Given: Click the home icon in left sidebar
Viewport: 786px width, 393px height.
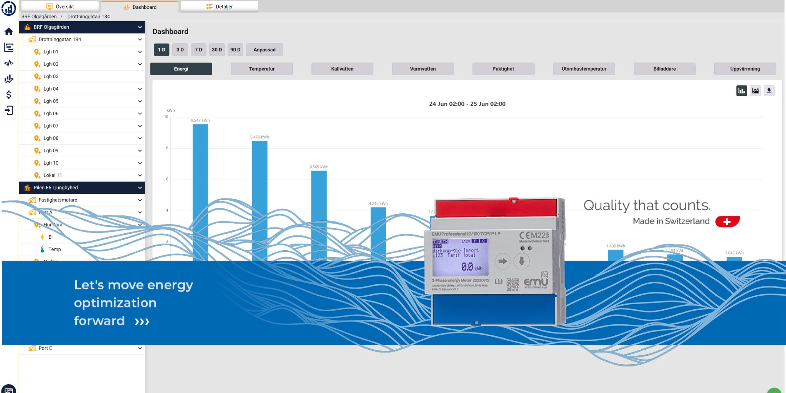Looking at the screenshot, I should [x=9, y=32].
